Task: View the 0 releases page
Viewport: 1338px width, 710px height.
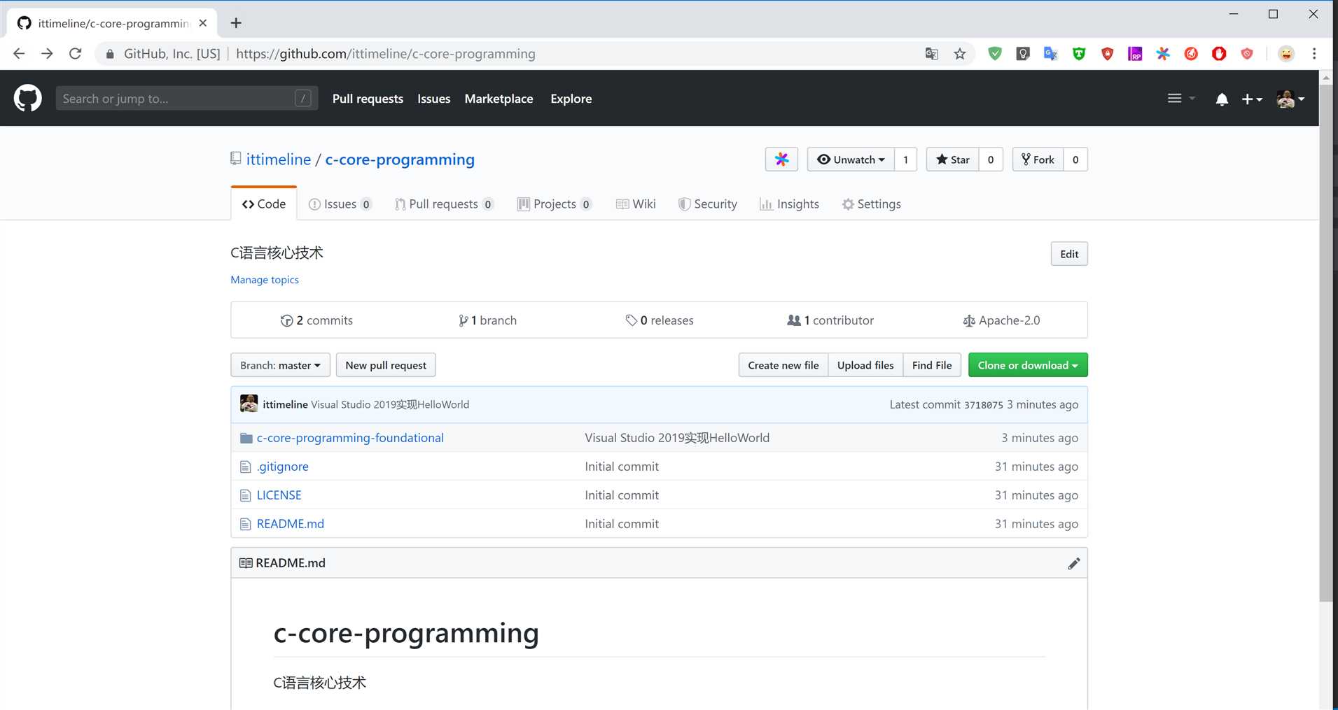Action: (660, 320)
